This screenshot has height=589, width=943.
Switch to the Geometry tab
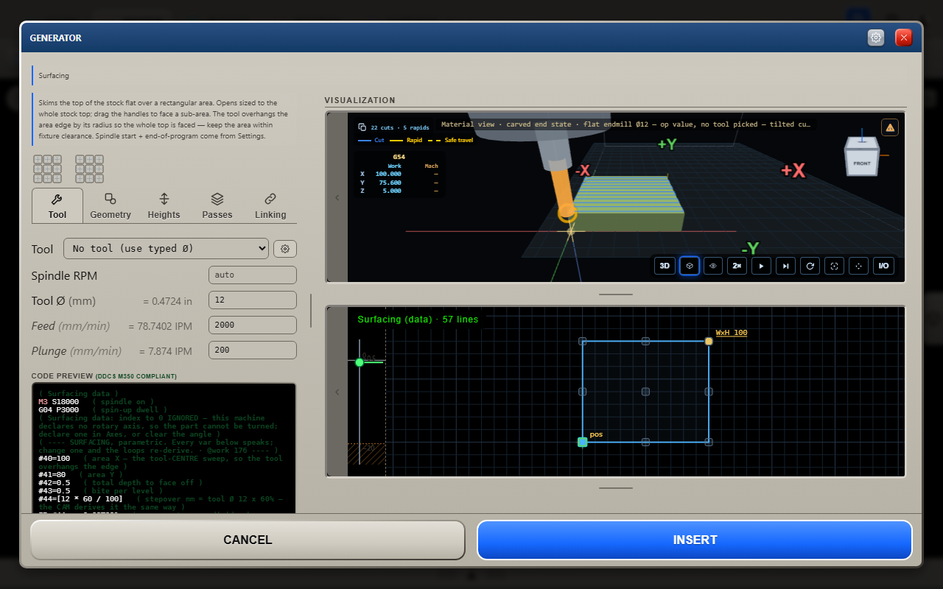click(x=111, y=205)
